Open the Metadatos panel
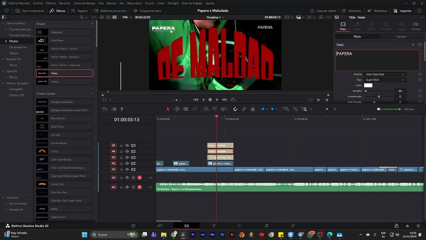 click(377, 11)
